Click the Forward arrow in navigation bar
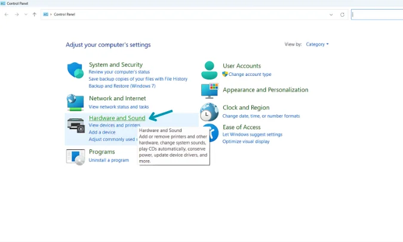 click(x=17, y=15)
